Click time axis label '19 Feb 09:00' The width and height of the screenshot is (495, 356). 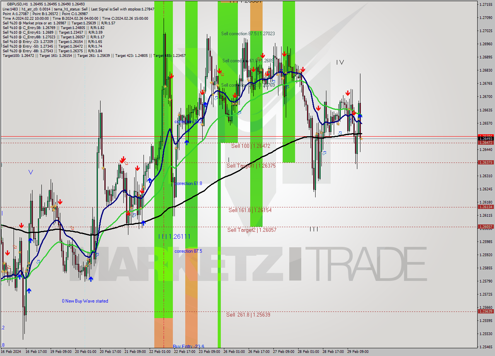(61, 352)
